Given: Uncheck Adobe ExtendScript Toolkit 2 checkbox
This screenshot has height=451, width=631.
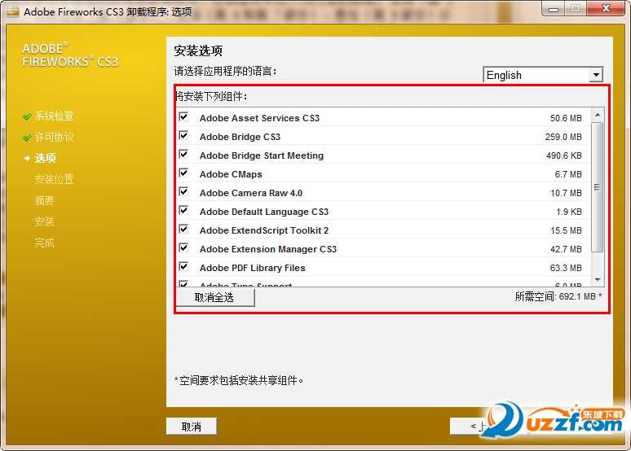Looking at the screenshot, I should click(183, 229).
